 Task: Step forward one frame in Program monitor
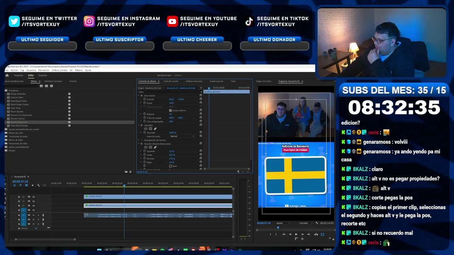pos(303,234)
